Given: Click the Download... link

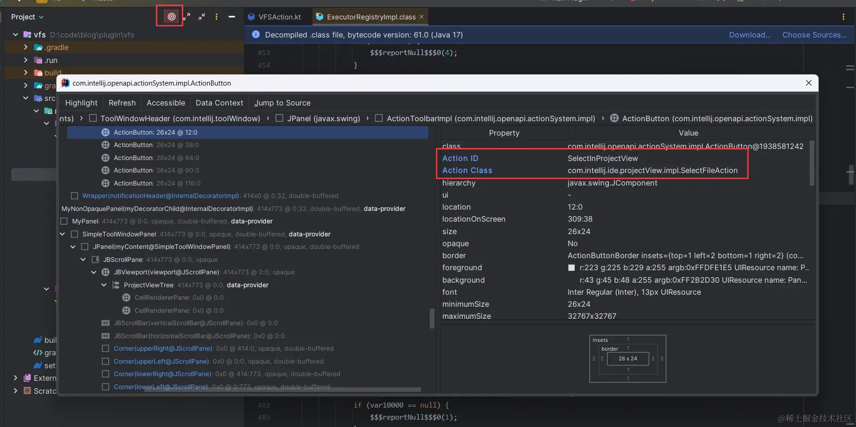Looking at the screenshot, I should [750, 35].
